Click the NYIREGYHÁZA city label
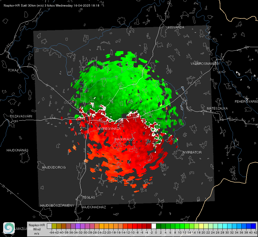The width and height of the screenshot is (258, 237). click(x=109, y=129)
